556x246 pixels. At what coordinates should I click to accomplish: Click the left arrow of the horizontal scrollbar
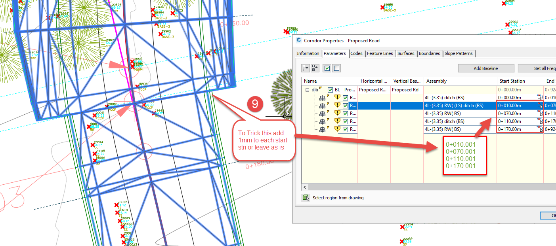point(304,187)
